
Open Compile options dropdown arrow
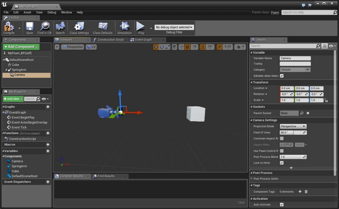19,28
